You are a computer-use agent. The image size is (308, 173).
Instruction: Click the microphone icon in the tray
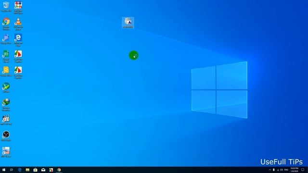[274, 170]
